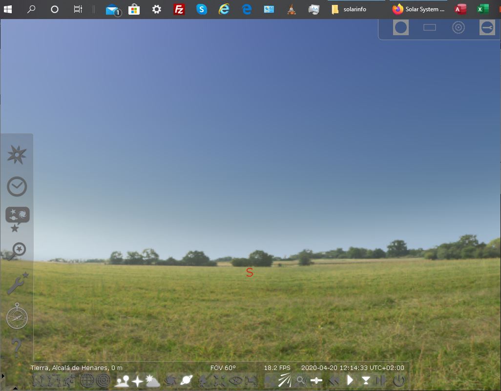Image resolution: width=501 pixels, height=391 pixels.
Task: Open the Location window from sidebar
Action: 17,155
